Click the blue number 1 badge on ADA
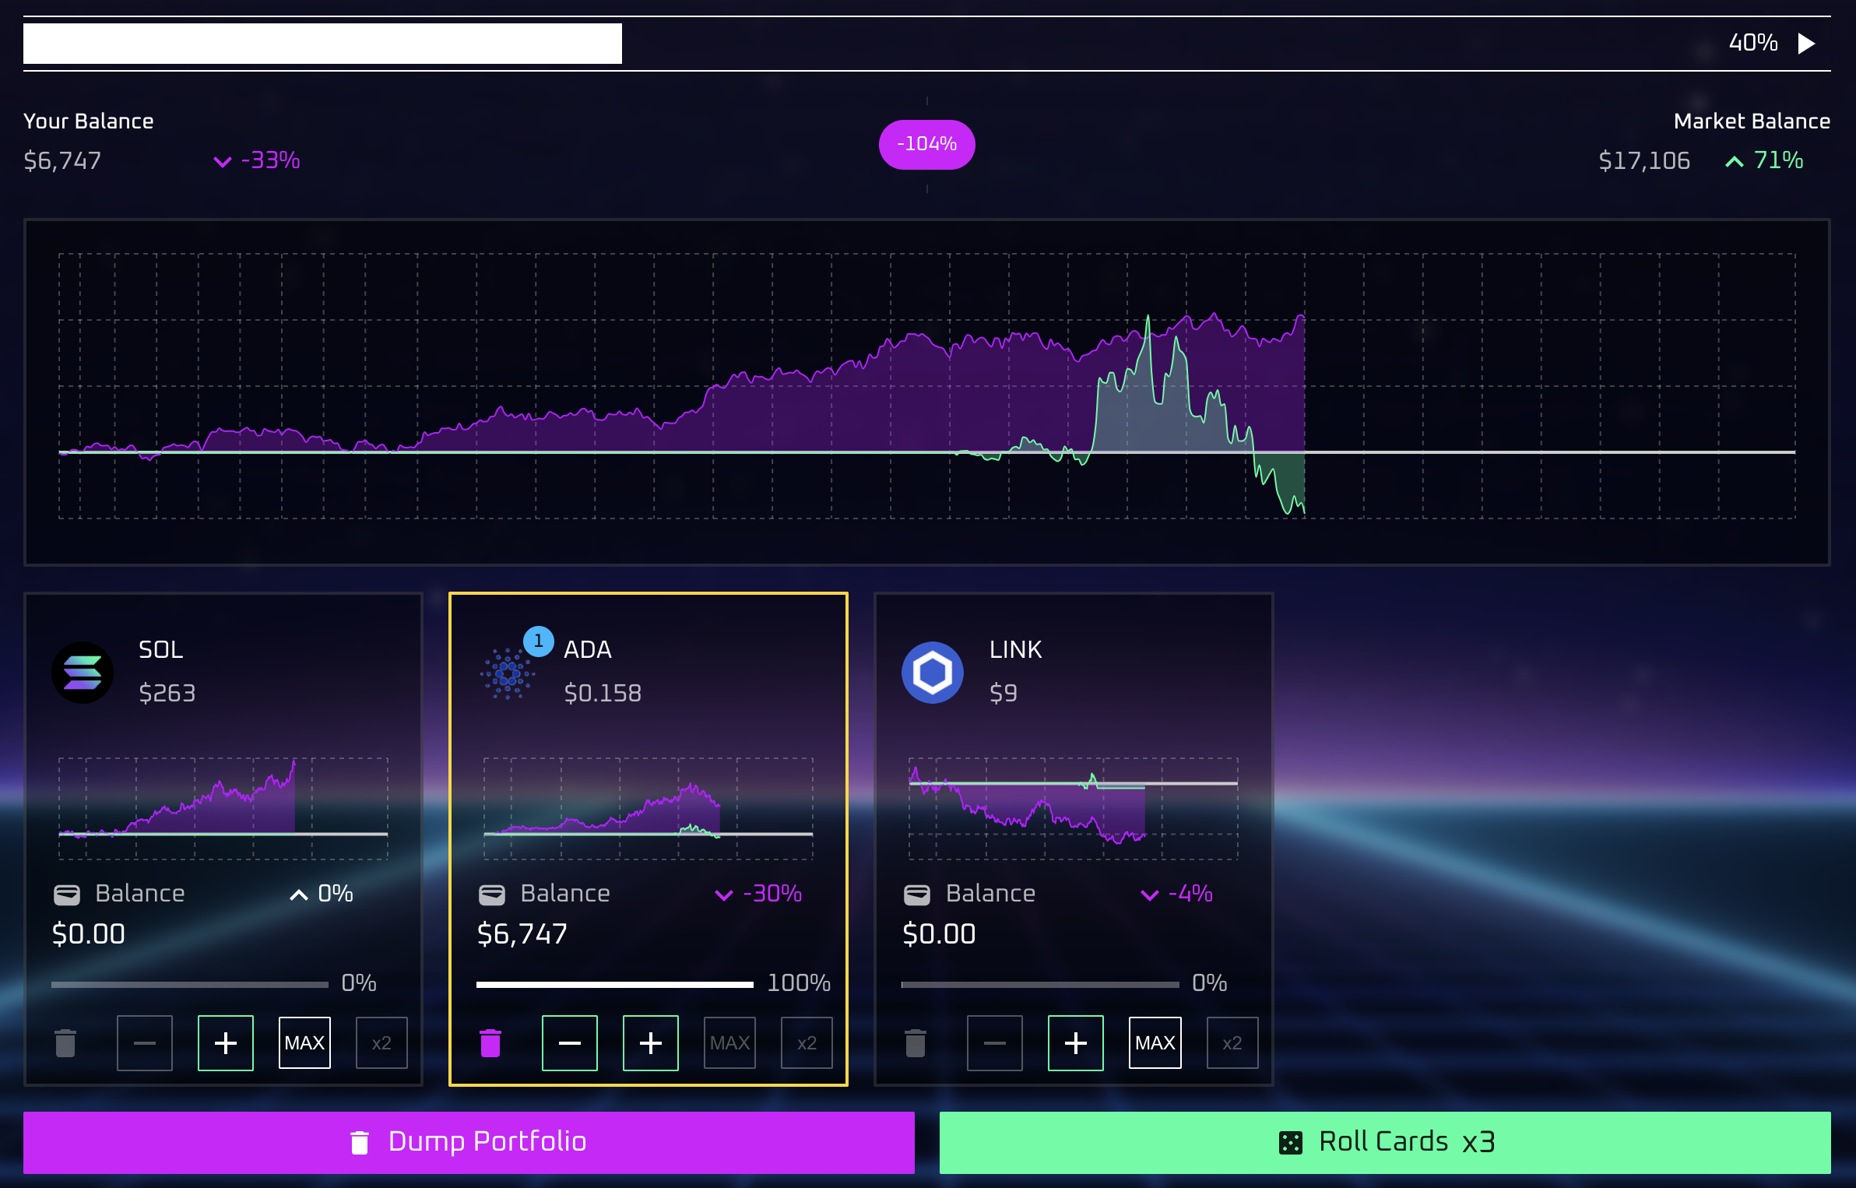This screenshot has height=1188, width=1856. (x=538, y=641)
